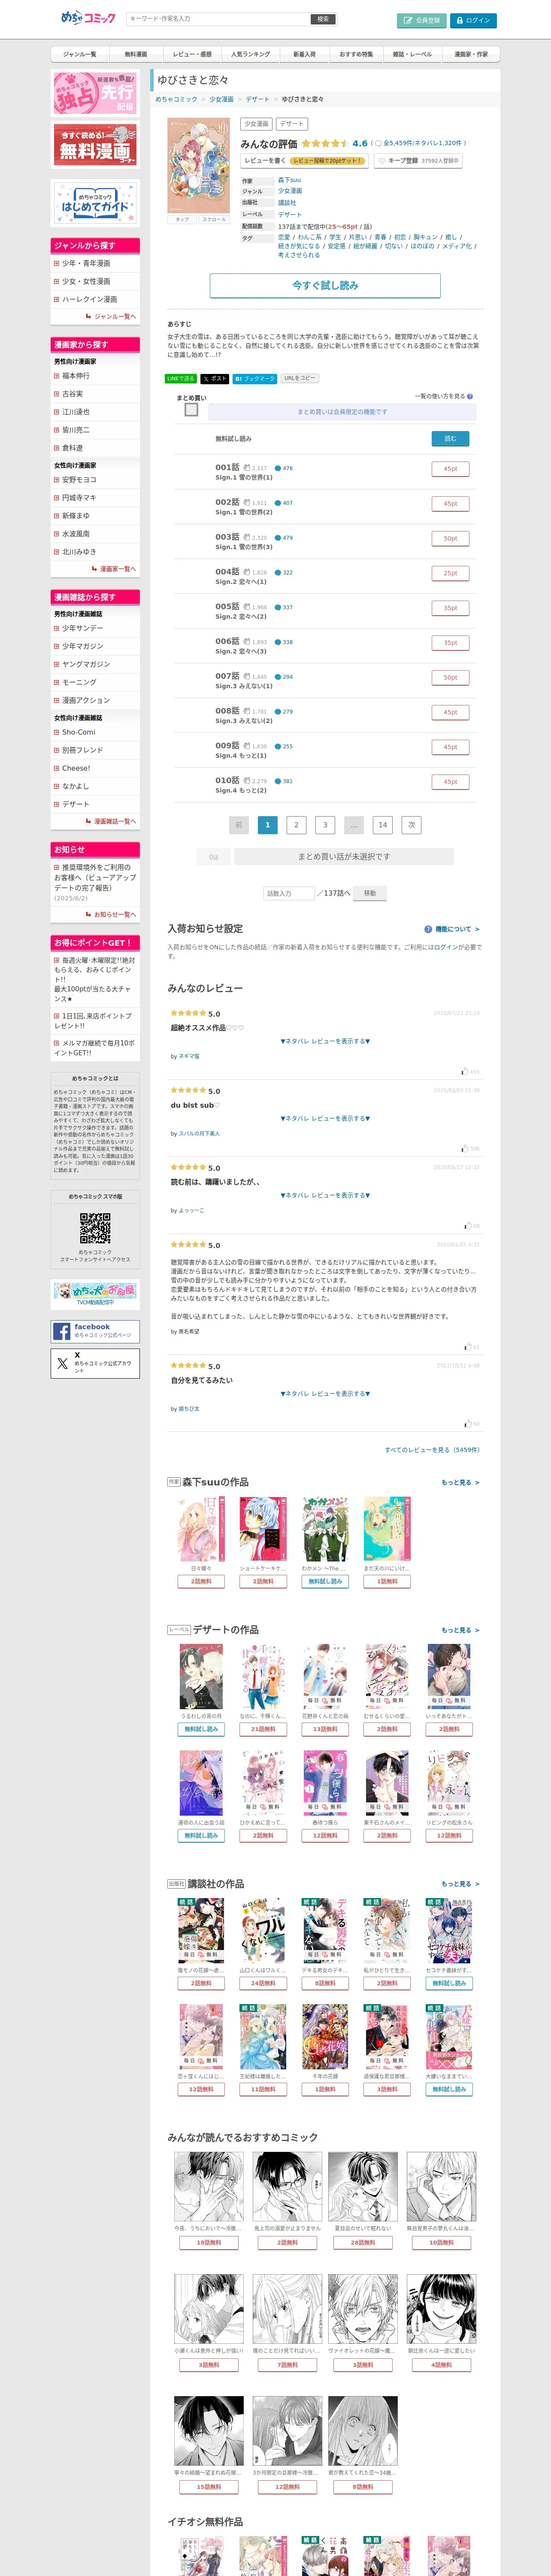Toggle the まとめ買い checkbox

(191, 410)
